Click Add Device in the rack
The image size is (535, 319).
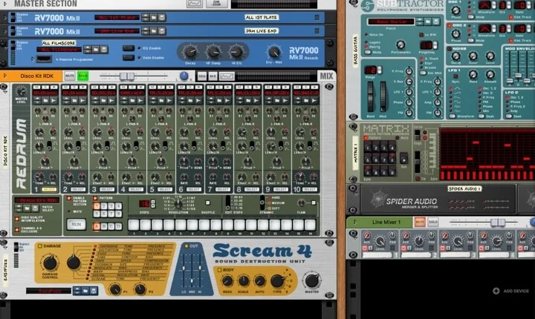coord(510,291)
